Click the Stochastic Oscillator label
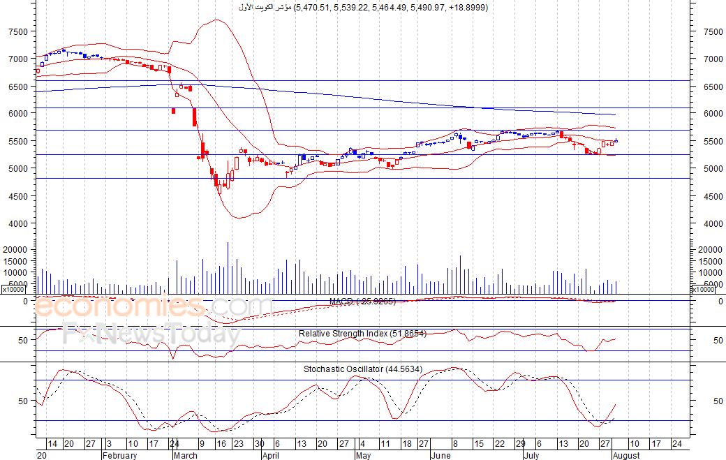The width and height of the screenshot is (726, 460). (x=363, y=369)
